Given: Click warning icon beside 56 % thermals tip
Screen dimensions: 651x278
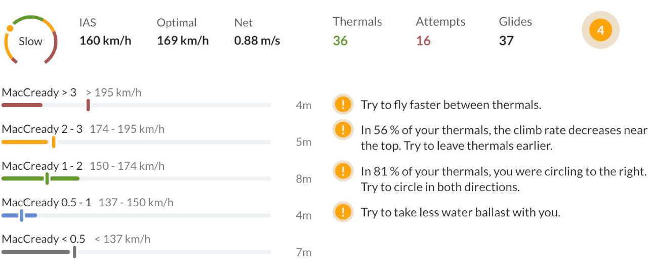Looking at the screenshot, I should [343, 130].
